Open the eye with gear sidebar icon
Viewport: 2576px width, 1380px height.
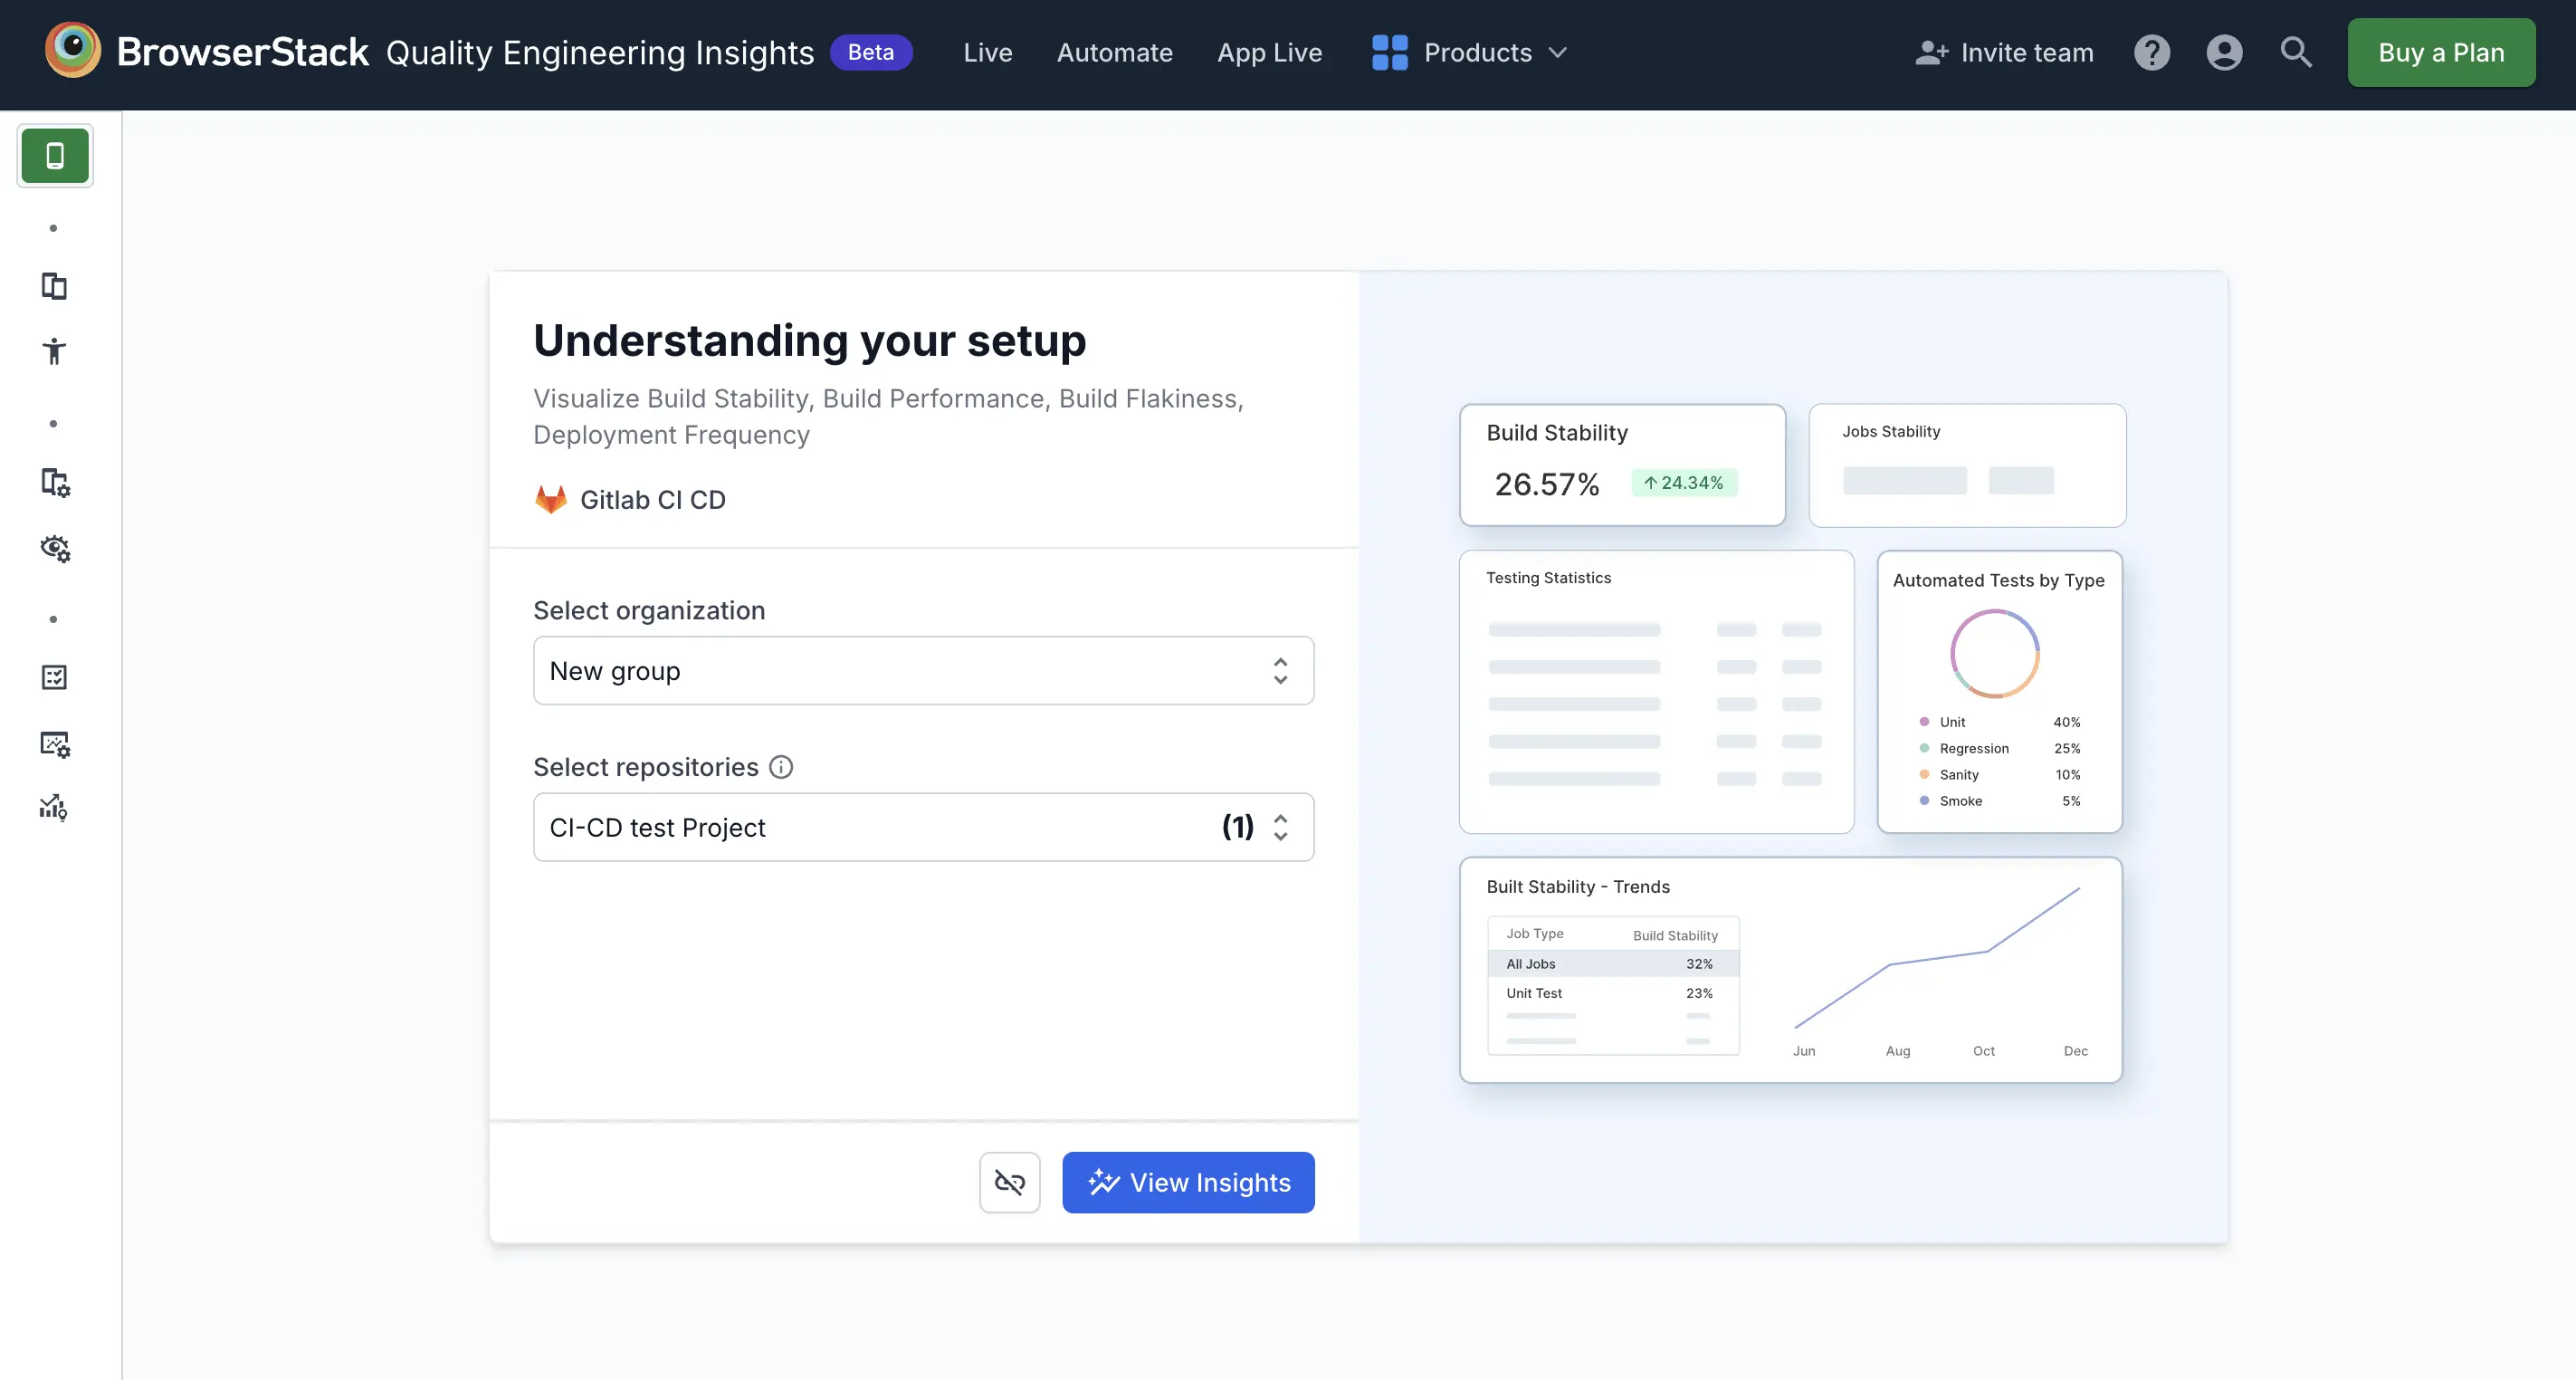pos(55,548)
